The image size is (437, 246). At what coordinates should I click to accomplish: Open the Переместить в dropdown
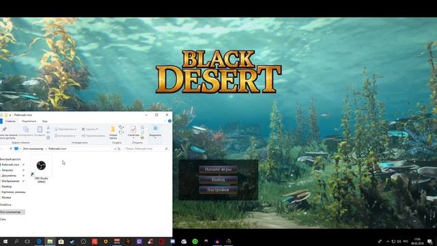(x=66, y=129)
